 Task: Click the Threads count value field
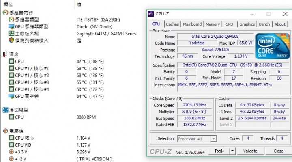[x=282, y=138]
